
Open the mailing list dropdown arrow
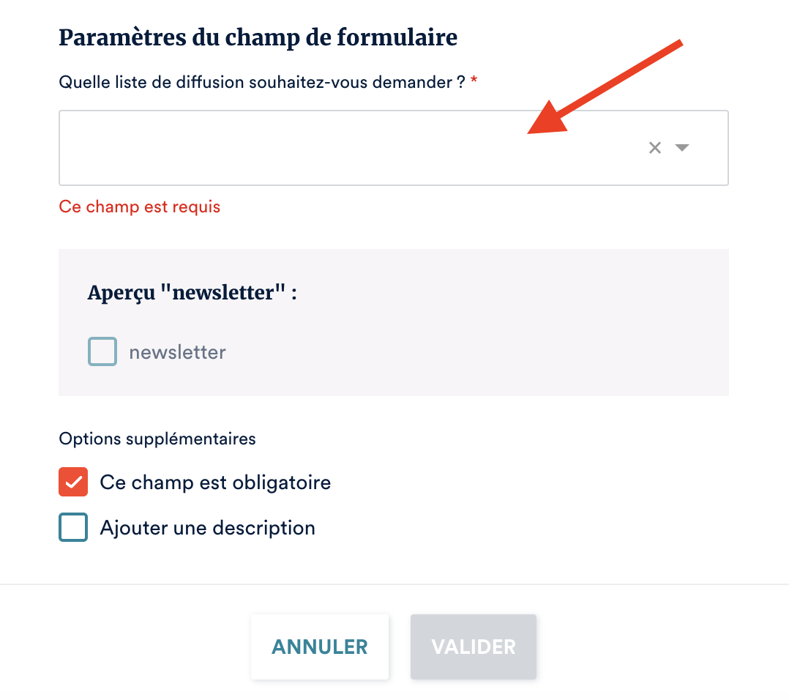coord(682,148)
